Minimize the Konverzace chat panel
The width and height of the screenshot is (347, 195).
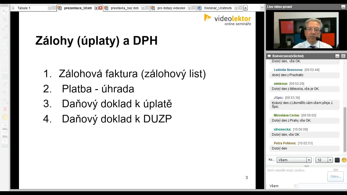pos(337,56)
